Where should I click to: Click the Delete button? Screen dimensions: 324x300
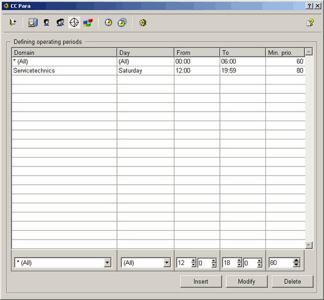[x=292, y=281]
